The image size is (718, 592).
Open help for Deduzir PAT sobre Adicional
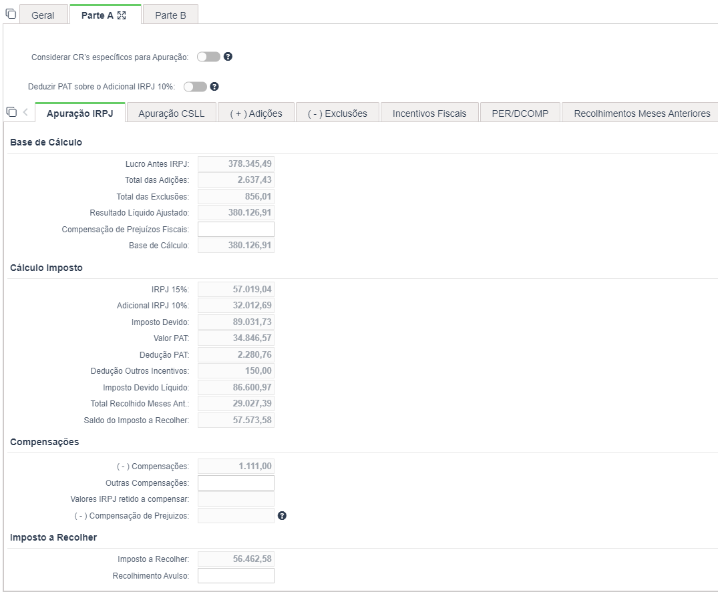tap(214, 87)
